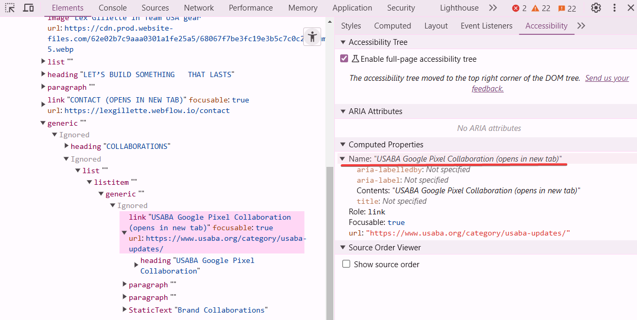Follow the Send us your feedback link
This screenshot has width=637, height=320.
(x=551, y=83)
